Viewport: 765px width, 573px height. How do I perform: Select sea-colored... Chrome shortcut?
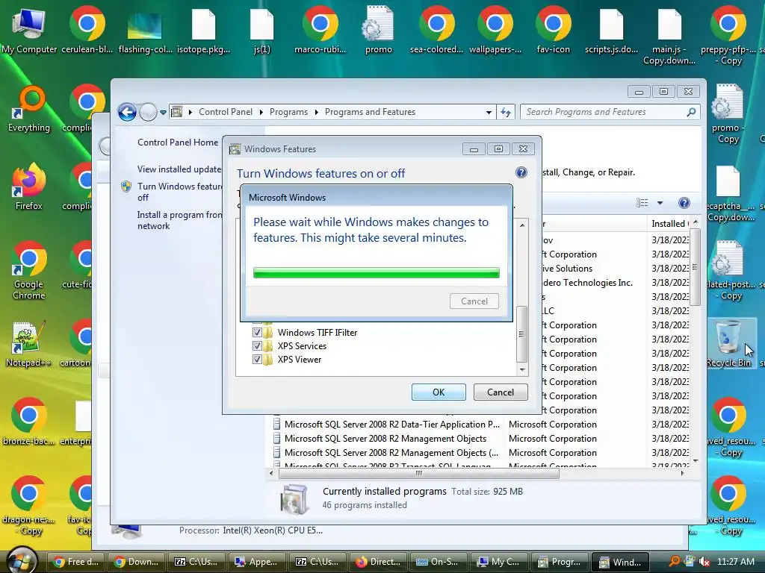tap(436, 29)
